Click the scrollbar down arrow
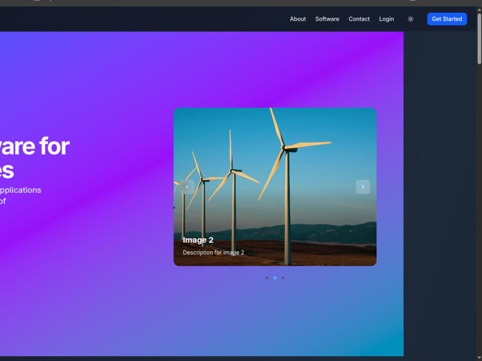Viewport: 482px width, 361px height. [x=479, y=358]
